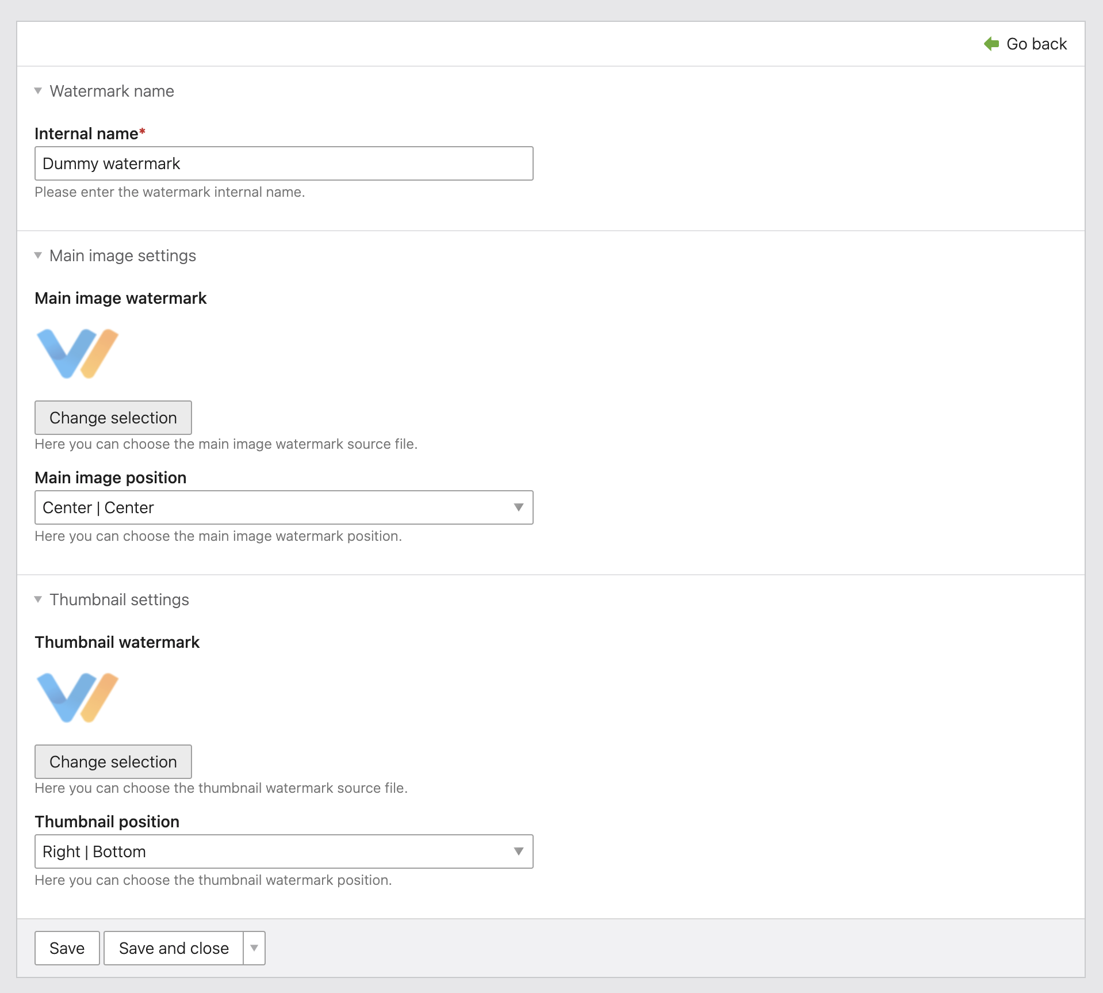Image resolution: width=1103 pixels, height=993 pixels.
Task: Click the Main image settings heading text
Action: 122,255
